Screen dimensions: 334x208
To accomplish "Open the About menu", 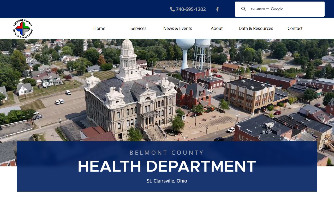I will tap(217, 28).
